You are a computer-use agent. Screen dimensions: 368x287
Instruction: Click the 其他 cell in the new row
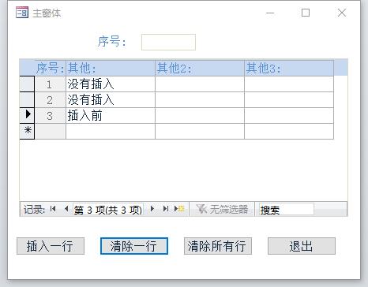(x=111, y=131)
